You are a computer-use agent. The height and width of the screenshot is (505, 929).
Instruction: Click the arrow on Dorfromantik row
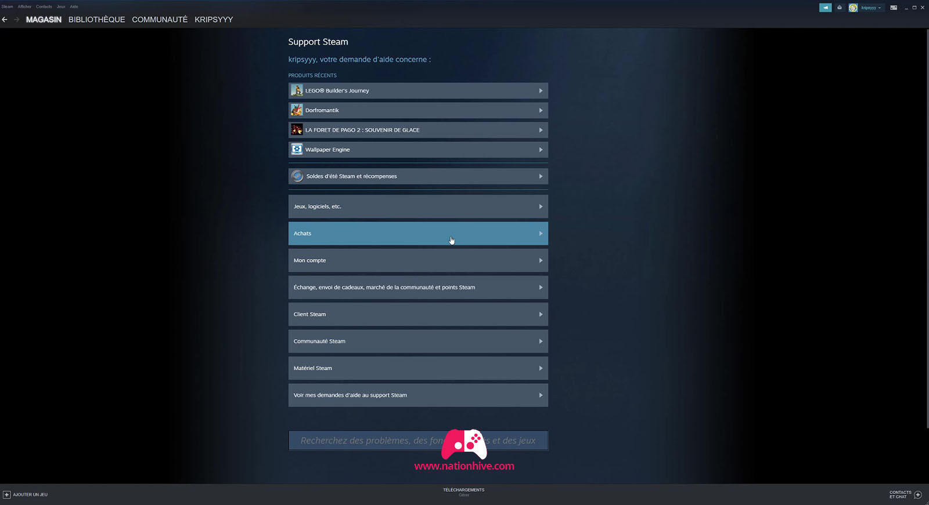click(541, 110)
